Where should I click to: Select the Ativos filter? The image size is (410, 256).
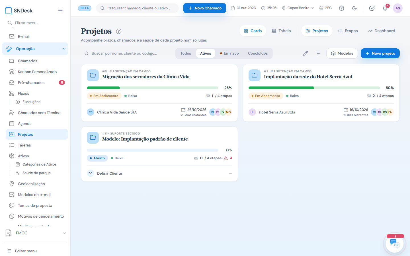tap(206, 53)
